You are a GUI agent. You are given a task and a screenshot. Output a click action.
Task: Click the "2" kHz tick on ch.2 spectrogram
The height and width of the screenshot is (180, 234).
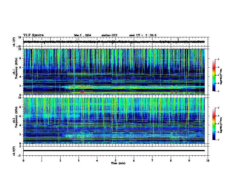coord(20,134)
